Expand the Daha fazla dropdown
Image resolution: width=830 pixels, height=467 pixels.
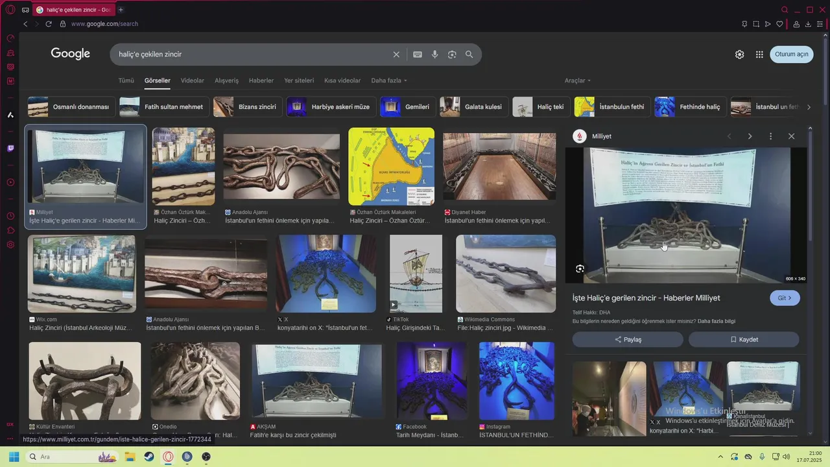point(389,80)
